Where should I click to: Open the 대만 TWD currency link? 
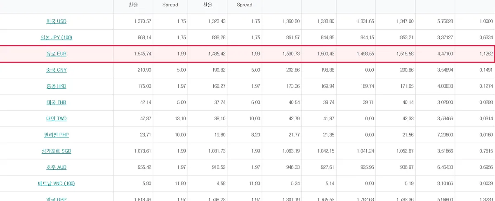click(x=57, y=119)
